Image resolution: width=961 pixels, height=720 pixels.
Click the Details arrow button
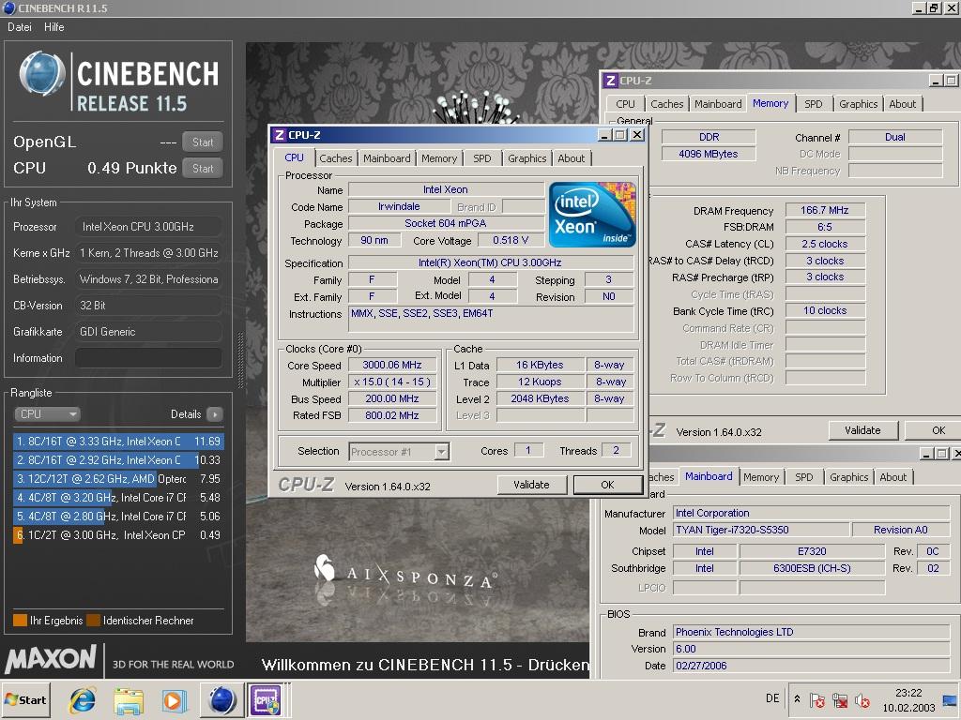[215, 414]
